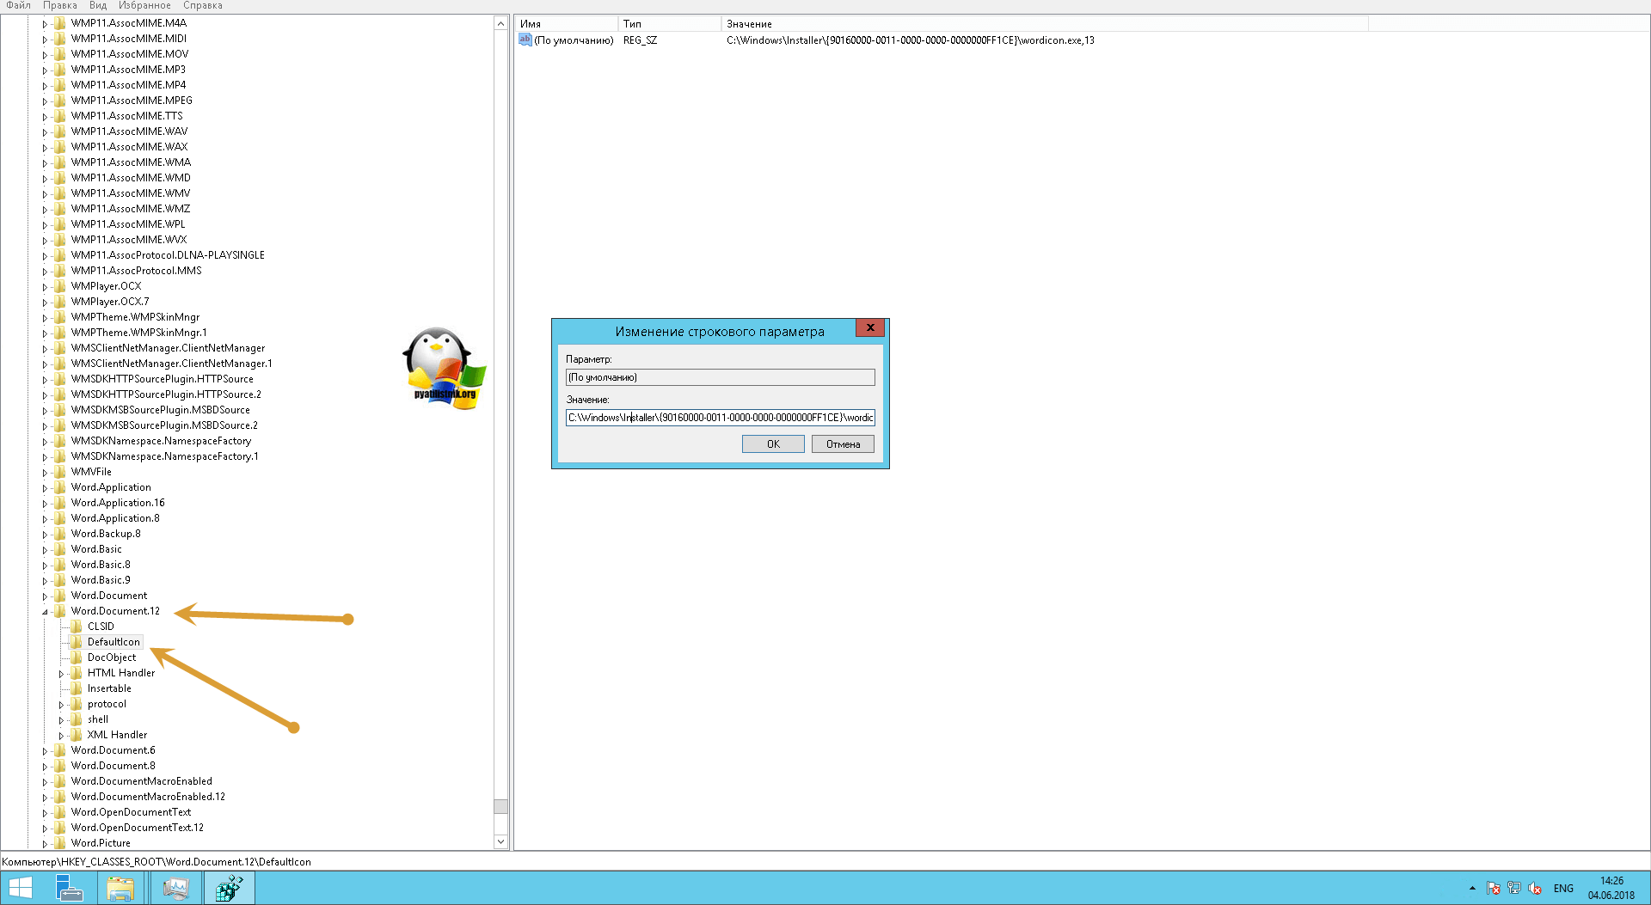Click the Registry Editor taskbar icon
The width and height of the screenshot is (1651, 905).
[x=229, y=888]
